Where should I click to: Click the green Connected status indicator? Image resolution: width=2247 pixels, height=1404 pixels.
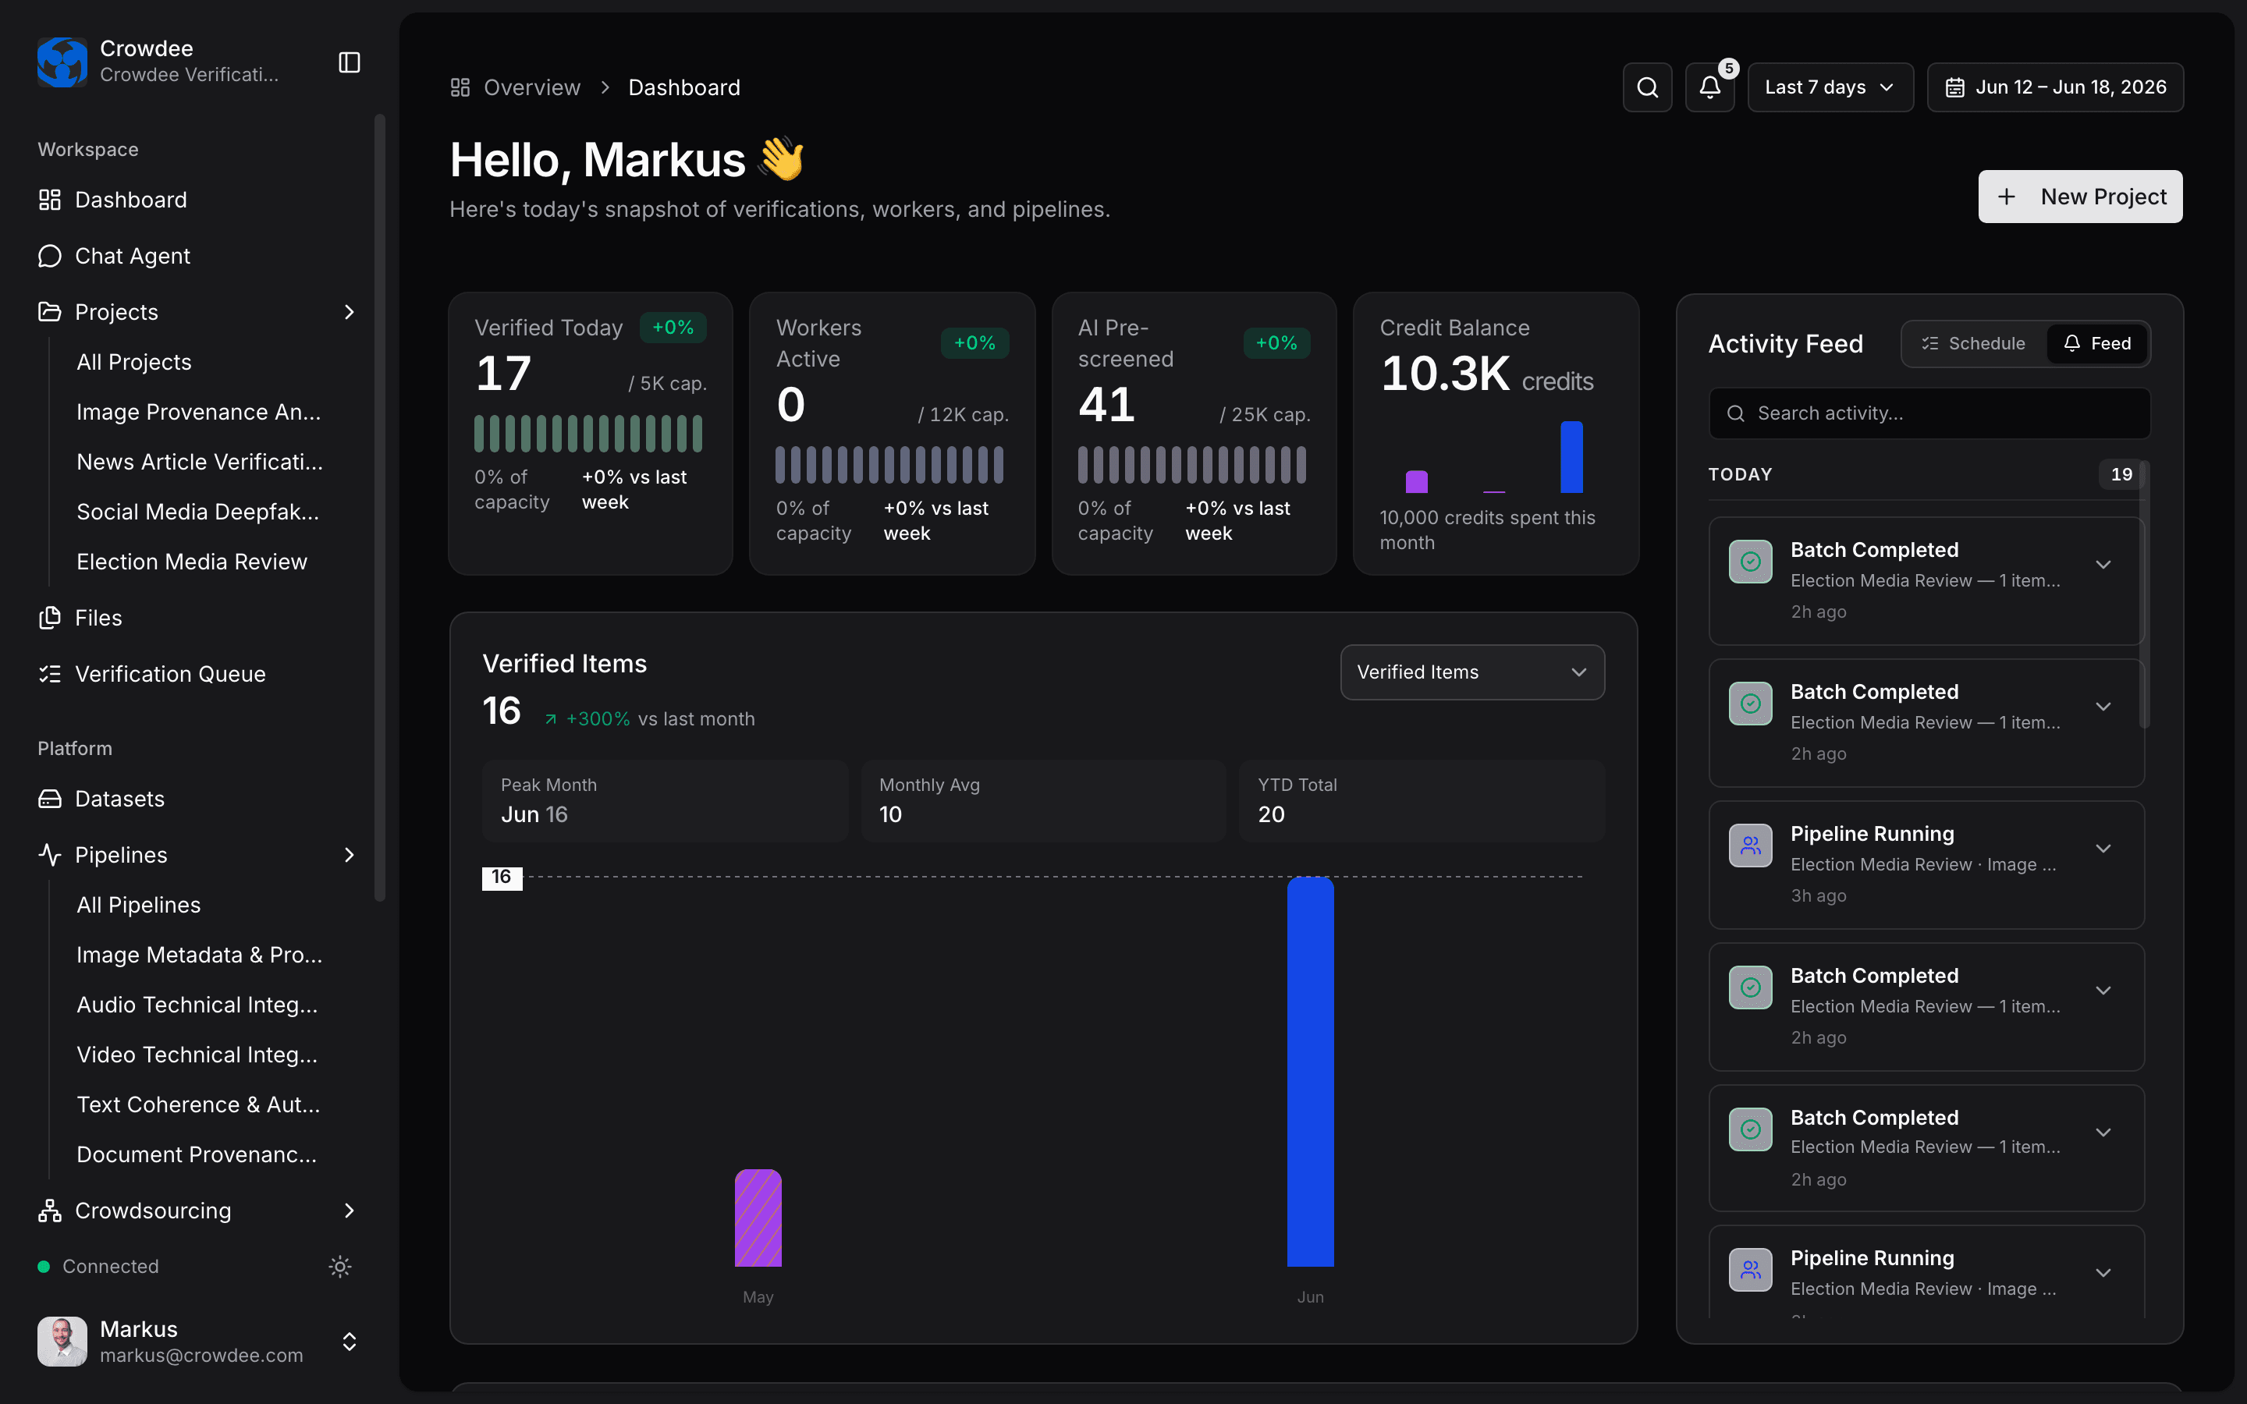point(43,1267)
